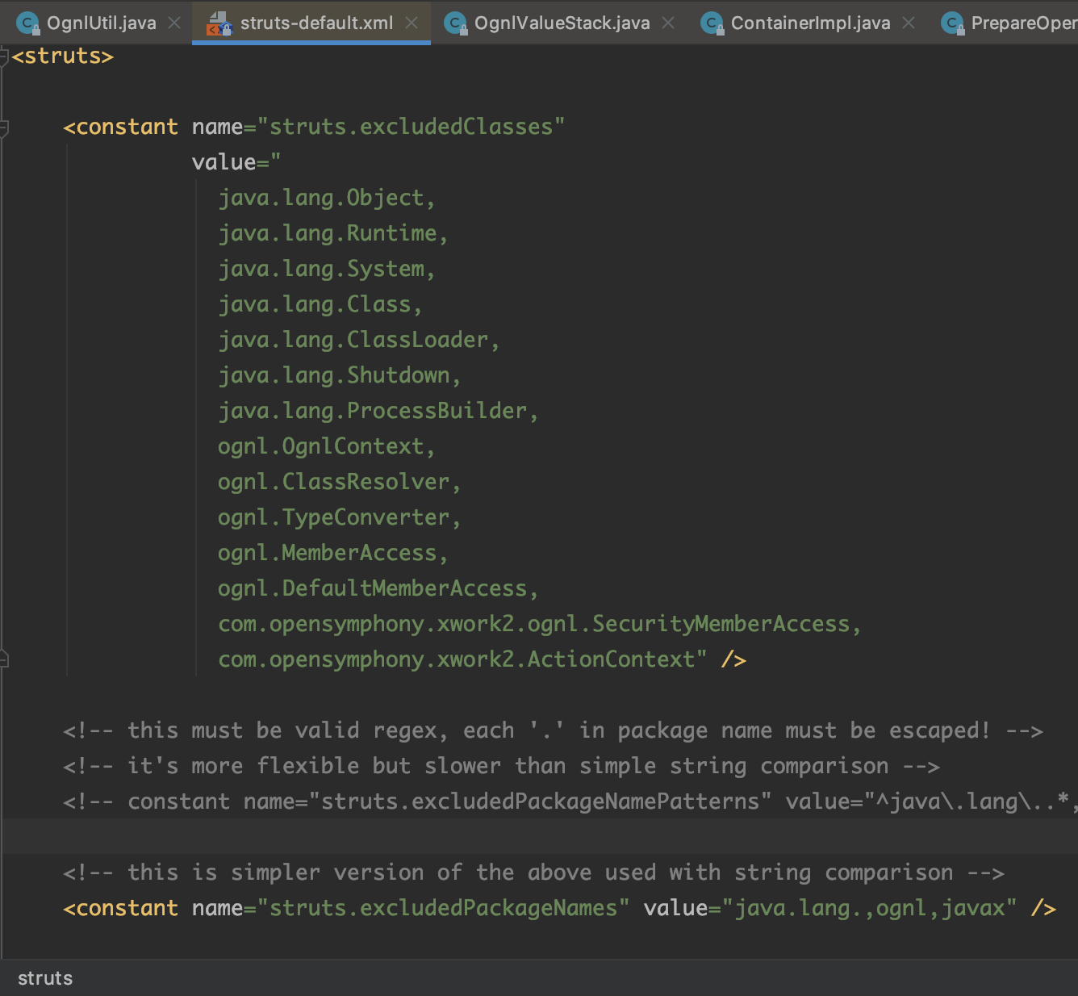1078x996 pixels.
Task: Click the "java.lang.System," line
Action: coord(327,269)
